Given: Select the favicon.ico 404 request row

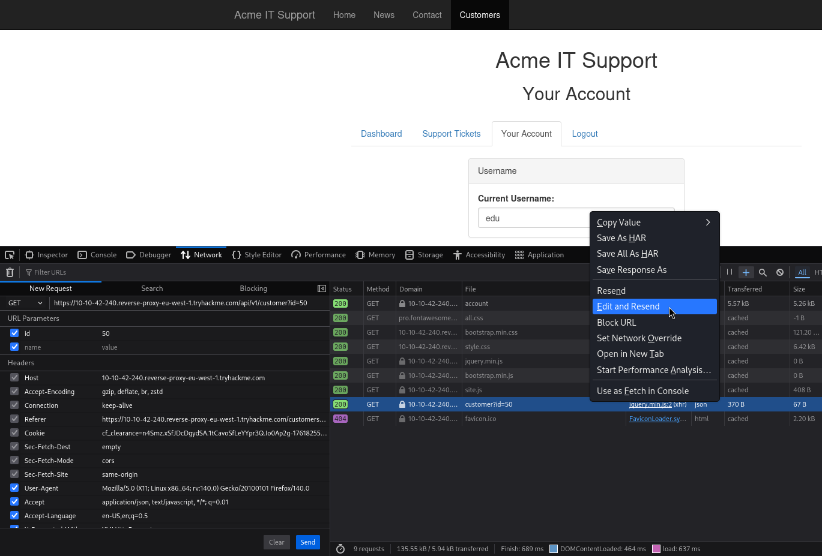Looking at the screenshot, I should pyautogui.click(x=576, y=419).
